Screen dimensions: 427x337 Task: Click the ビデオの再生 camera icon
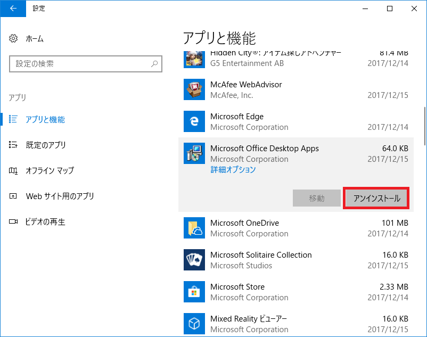[13, 221]
